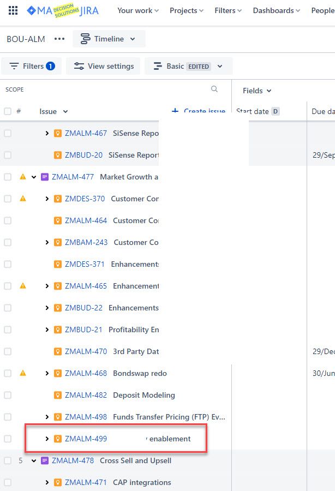Open issue link ZMALM-482
Image resolution: width=335 pixels, height=491 pixels.
[x=86, y=395]
